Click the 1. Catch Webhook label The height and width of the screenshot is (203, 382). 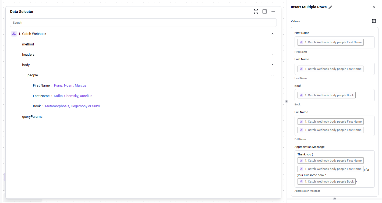point(32,34)
